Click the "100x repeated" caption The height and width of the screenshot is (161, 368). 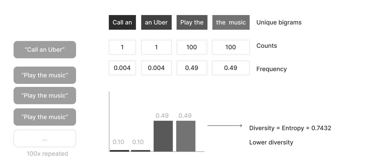pyautogui.click(x=47, y=154)
